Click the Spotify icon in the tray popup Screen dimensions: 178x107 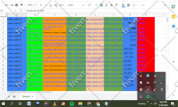pos(148,97)
